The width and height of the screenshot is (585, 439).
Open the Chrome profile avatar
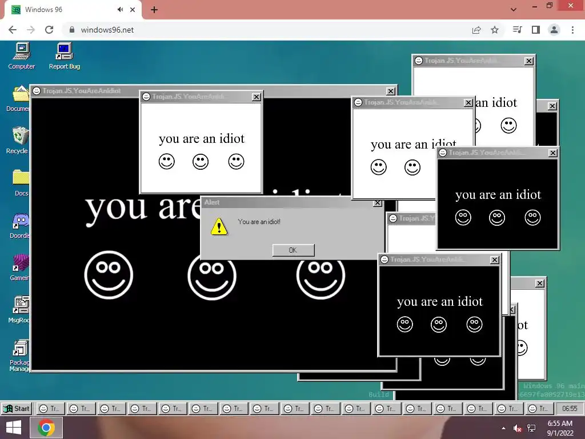[554, 30]
